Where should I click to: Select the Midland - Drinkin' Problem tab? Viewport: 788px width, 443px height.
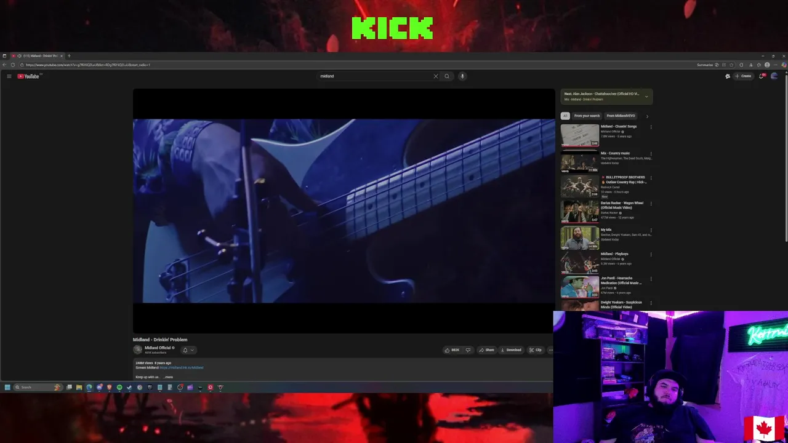point(37,56)
